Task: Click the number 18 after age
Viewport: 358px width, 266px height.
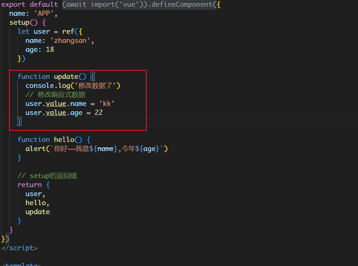Action: pyautogui.click(x=50, y=50)
